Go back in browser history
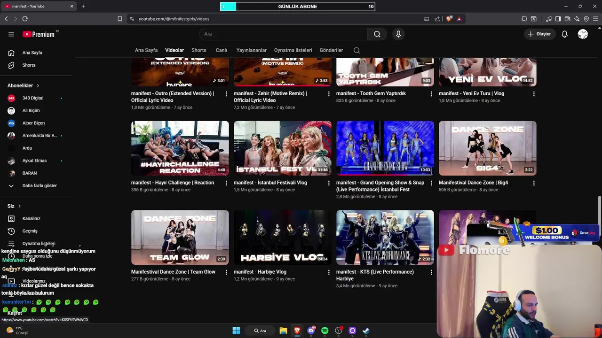Screen dimensions: 602x338 click(x=6, y=19)
